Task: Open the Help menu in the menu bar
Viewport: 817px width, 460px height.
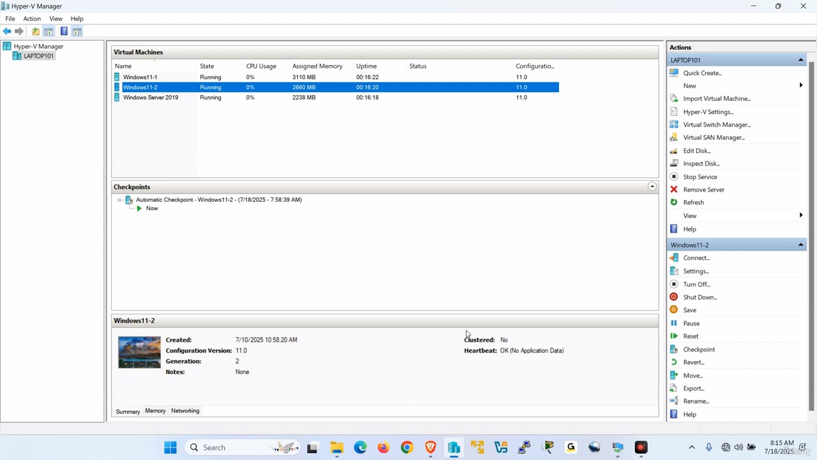Action: (77, 19)
